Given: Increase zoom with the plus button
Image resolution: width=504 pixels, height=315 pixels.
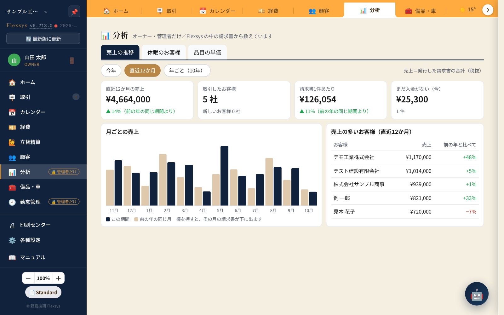Looking at the screenshot, I should click(x=58, y=278).
